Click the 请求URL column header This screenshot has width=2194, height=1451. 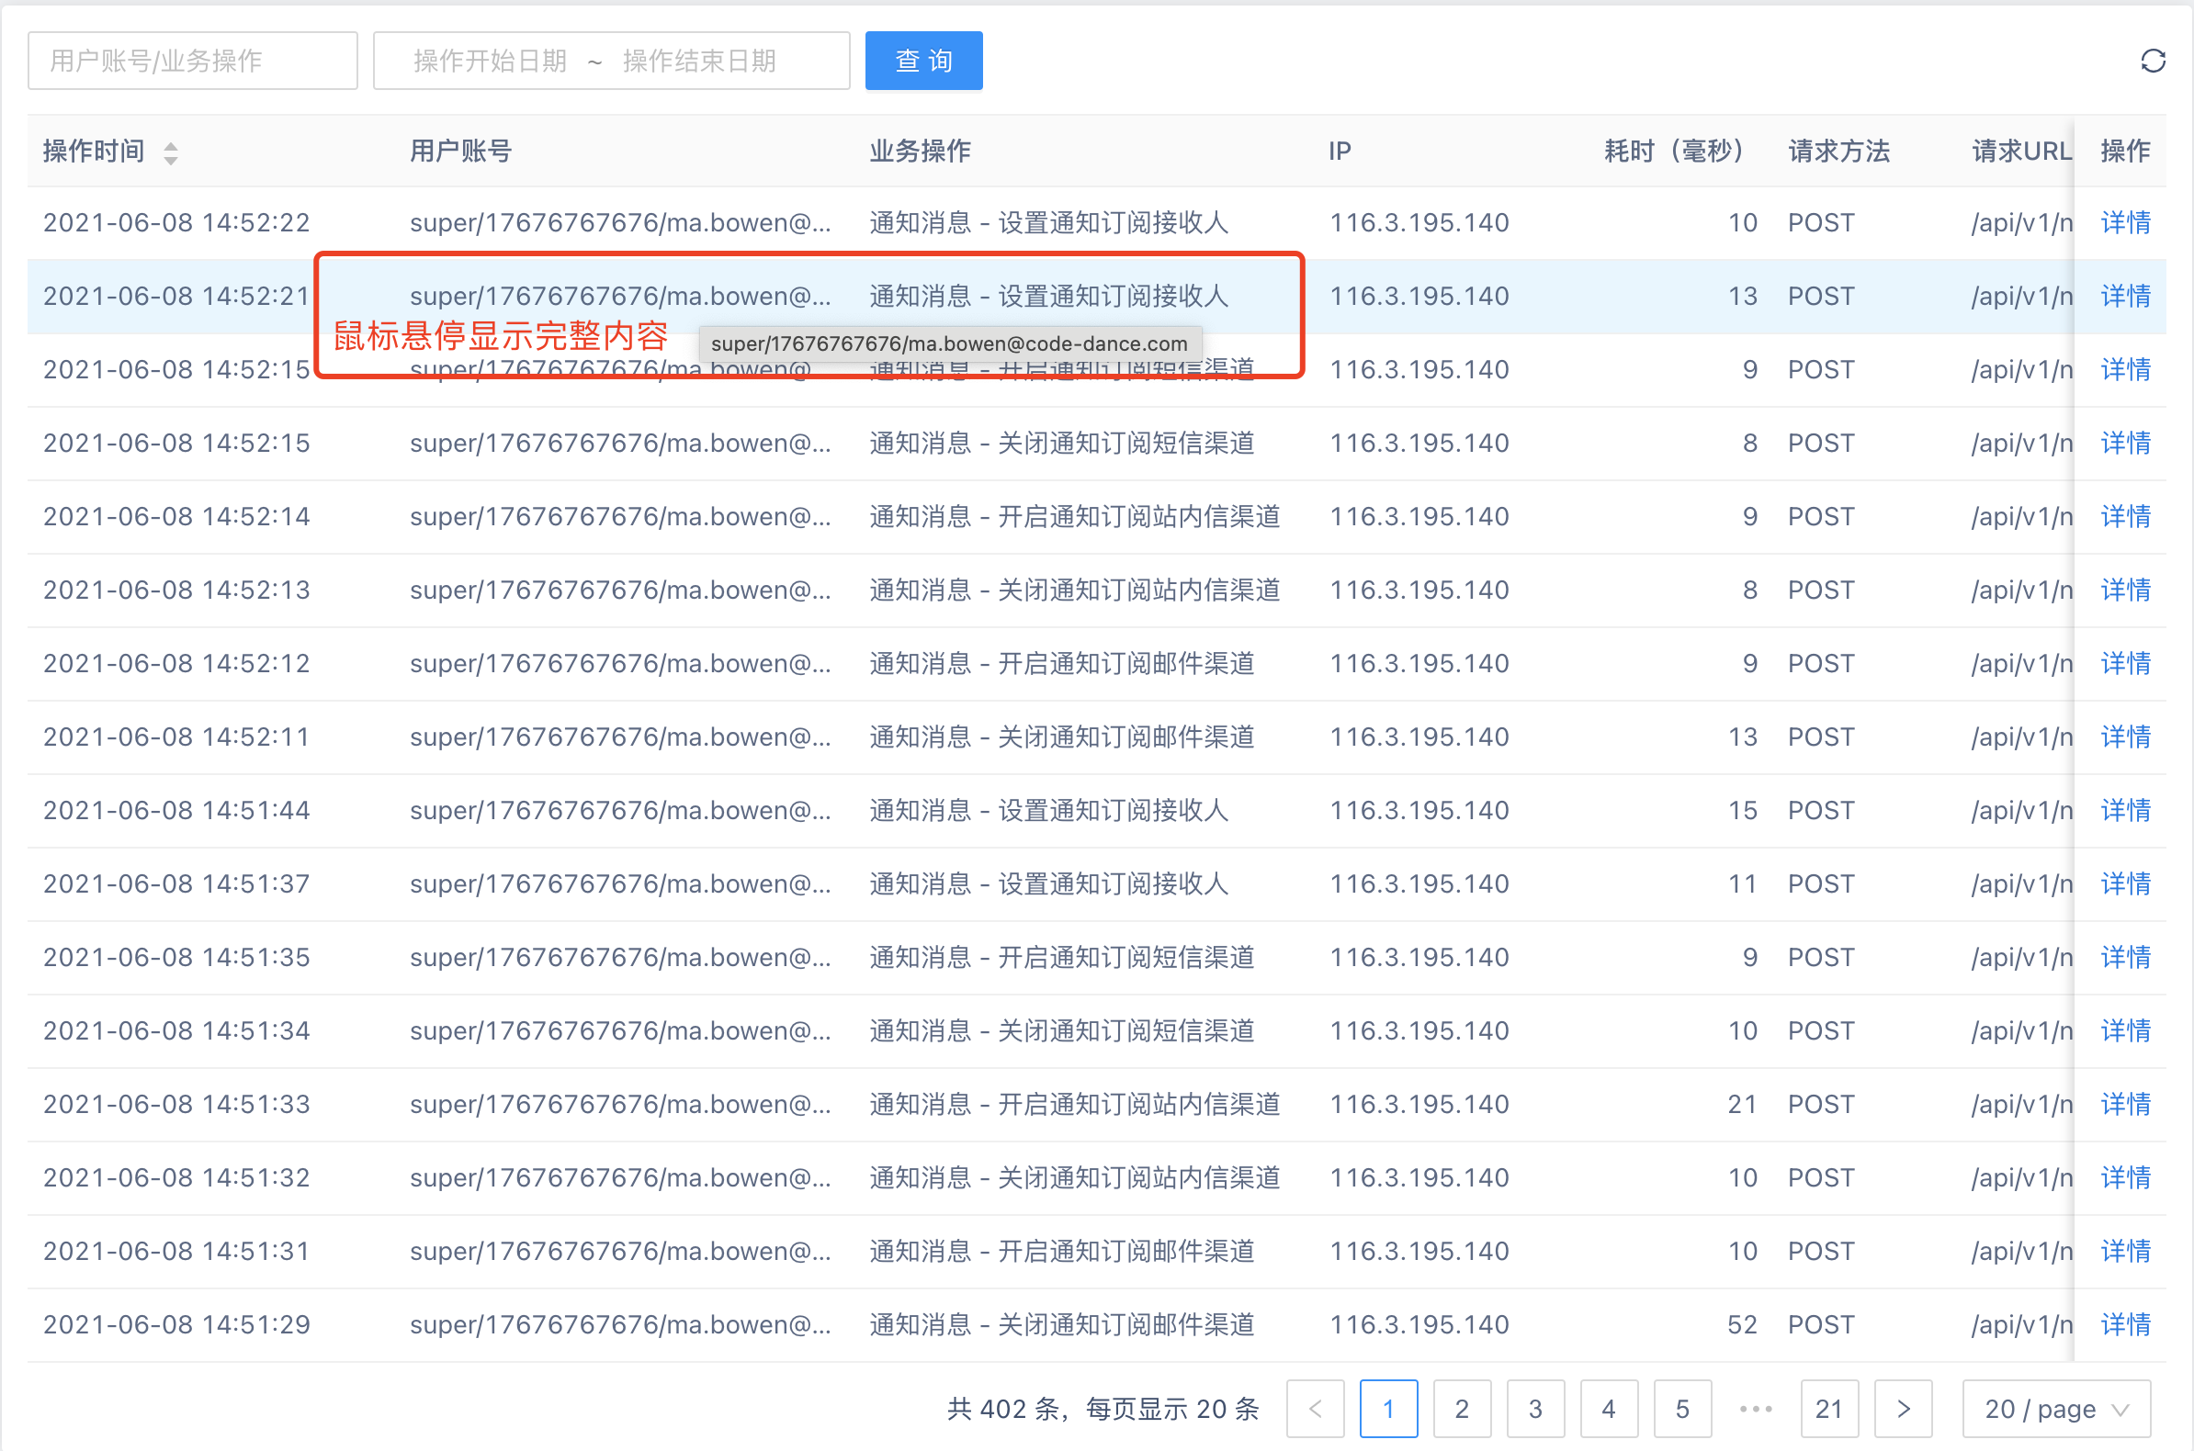(x=2022, y=152)
